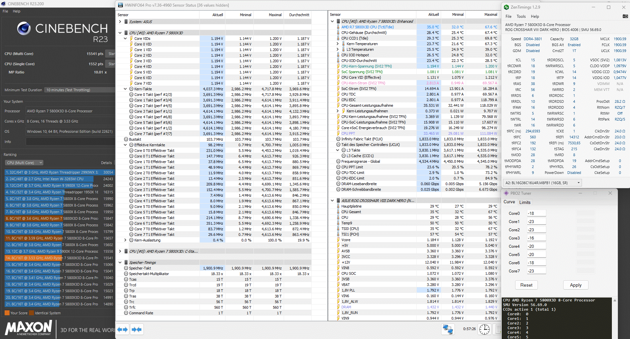Open the Cinebench File menu

[5, 11]
